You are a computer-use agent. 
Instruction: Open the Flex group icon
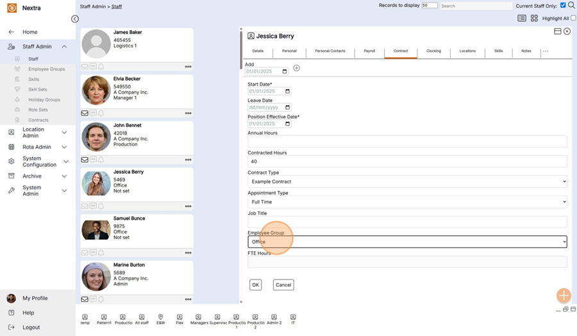(180, 317)
